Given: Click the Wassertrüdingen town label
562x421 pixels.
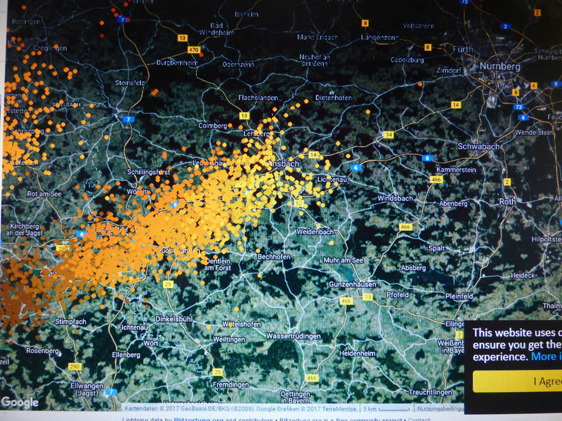Looking at the screenshot, I should pos(293,336).
